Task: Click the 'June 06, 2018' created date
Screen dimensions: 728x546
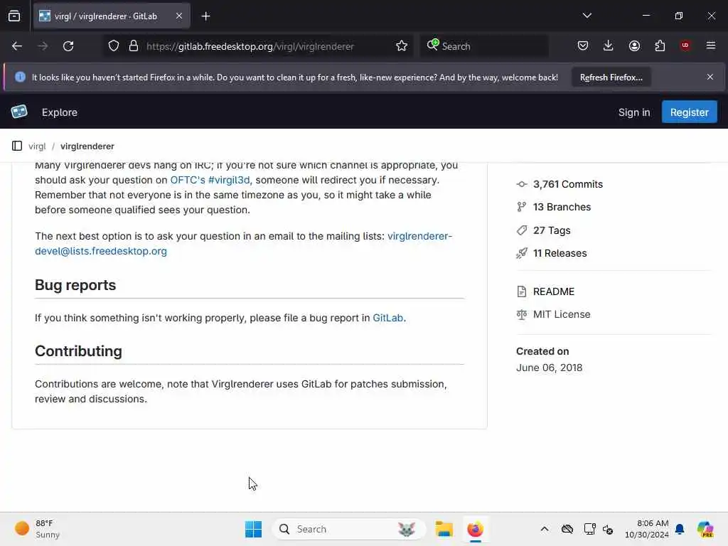Action: tap(550, 368)
